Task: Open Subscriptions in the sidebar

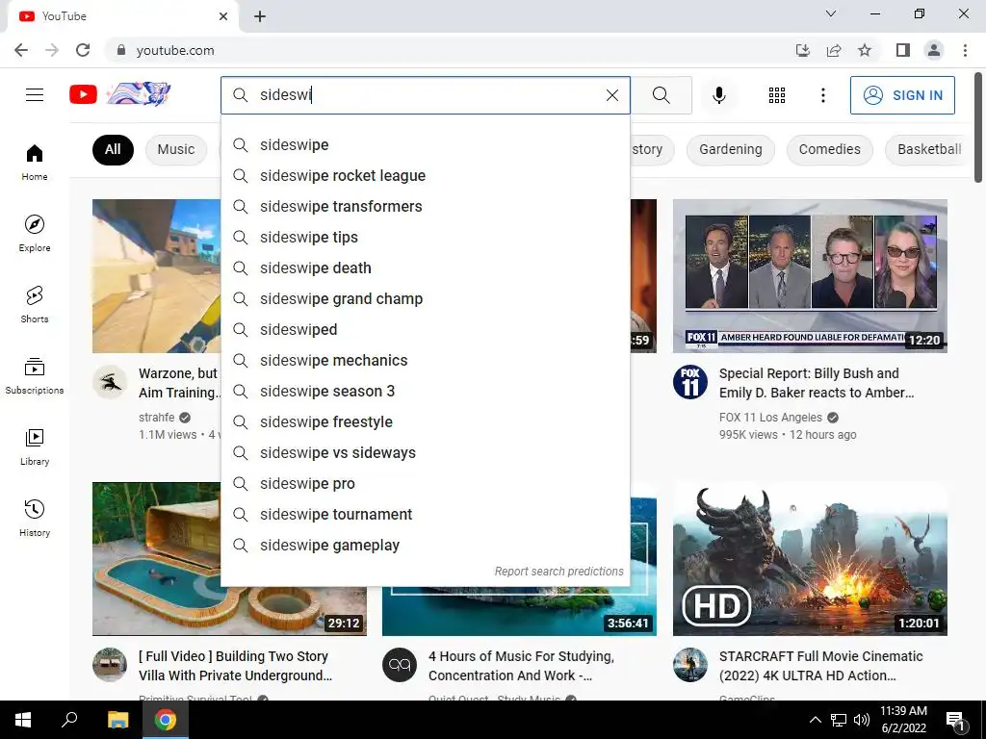Action: click(x=35, y=375)
